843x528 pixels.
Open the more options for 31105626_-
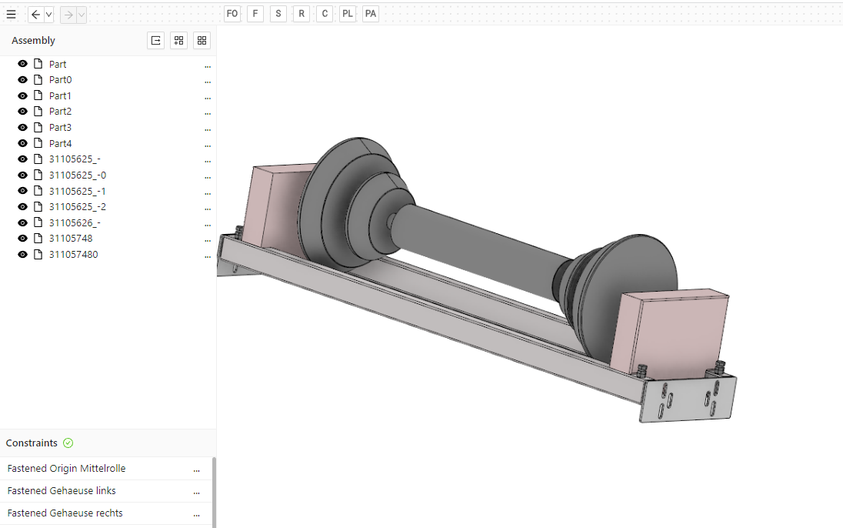pyautogui.click(x=208, y=225)
